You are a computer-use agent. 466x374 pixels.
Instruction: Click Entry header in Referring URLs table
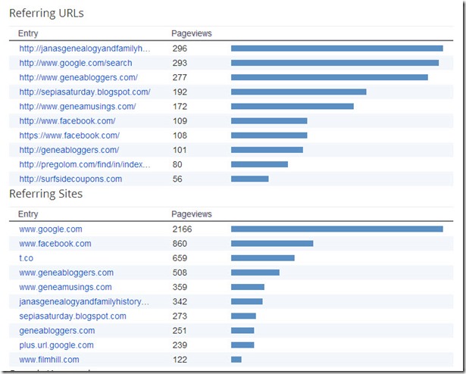pos(28,33)
